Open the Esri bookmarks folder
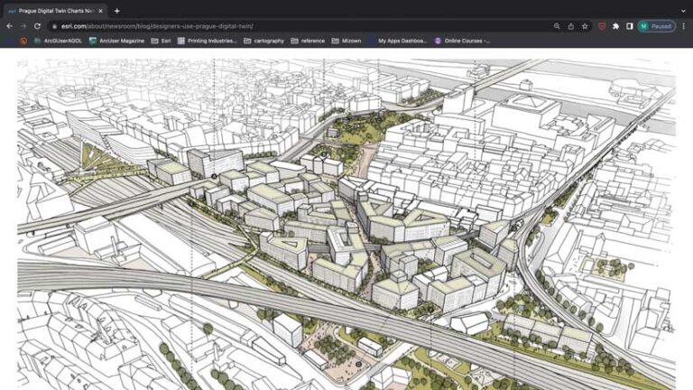The image size is (693, 390). click(161, 41)
